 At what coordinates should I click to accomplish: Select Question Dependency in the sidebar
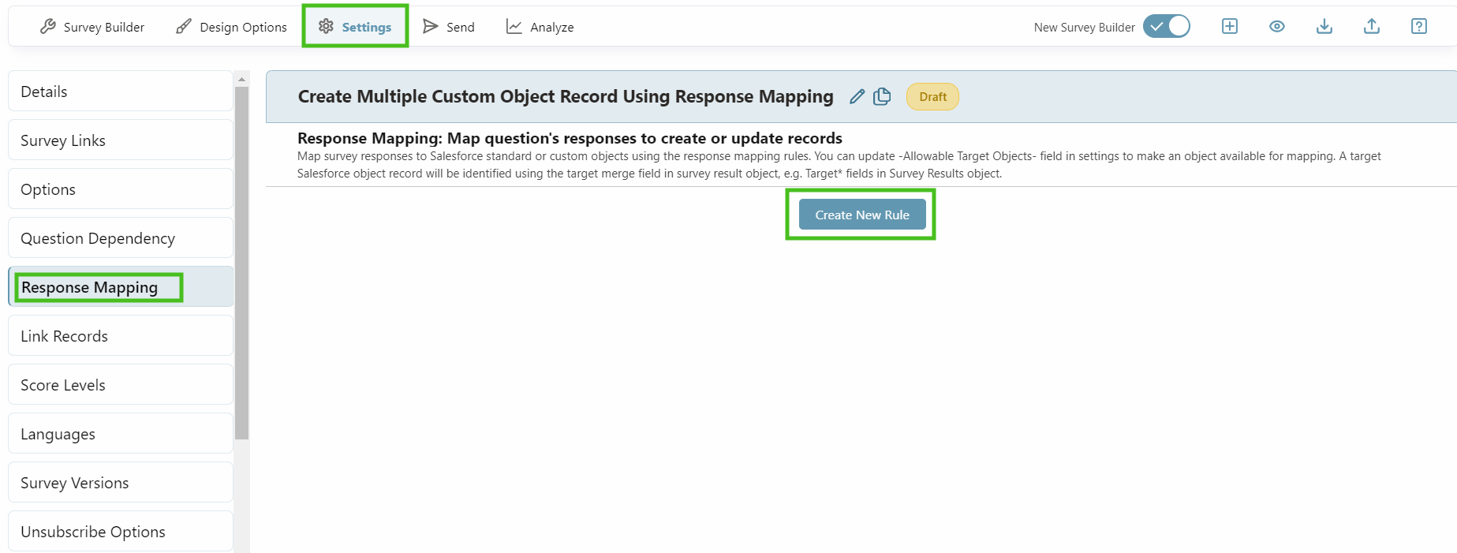(x=120, y=238)
